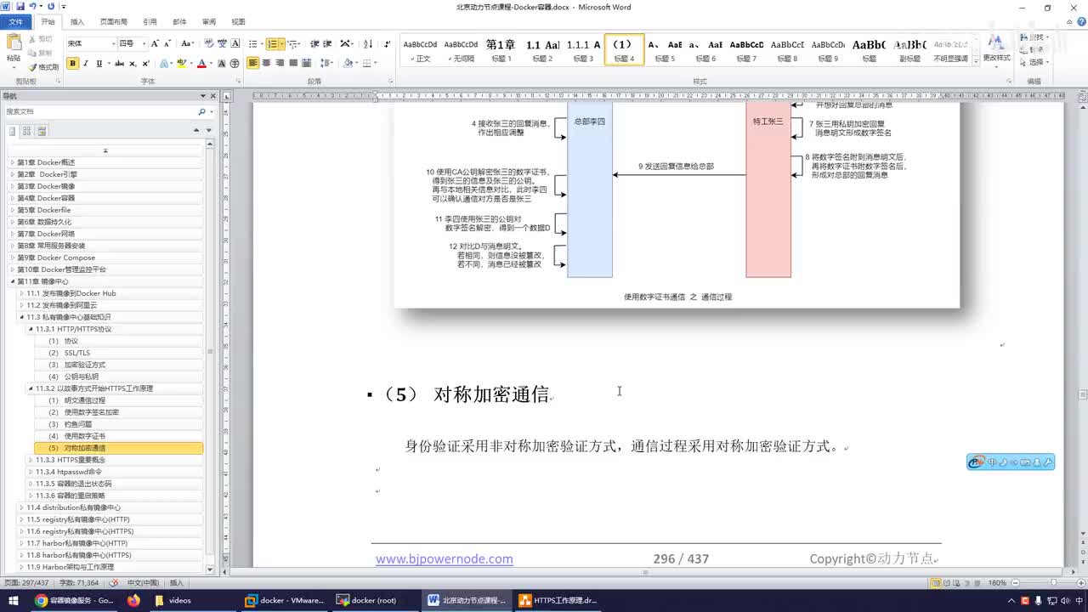Open the File (文件) tab
This screenshot has width=1088, height=612.
point(16,22)
